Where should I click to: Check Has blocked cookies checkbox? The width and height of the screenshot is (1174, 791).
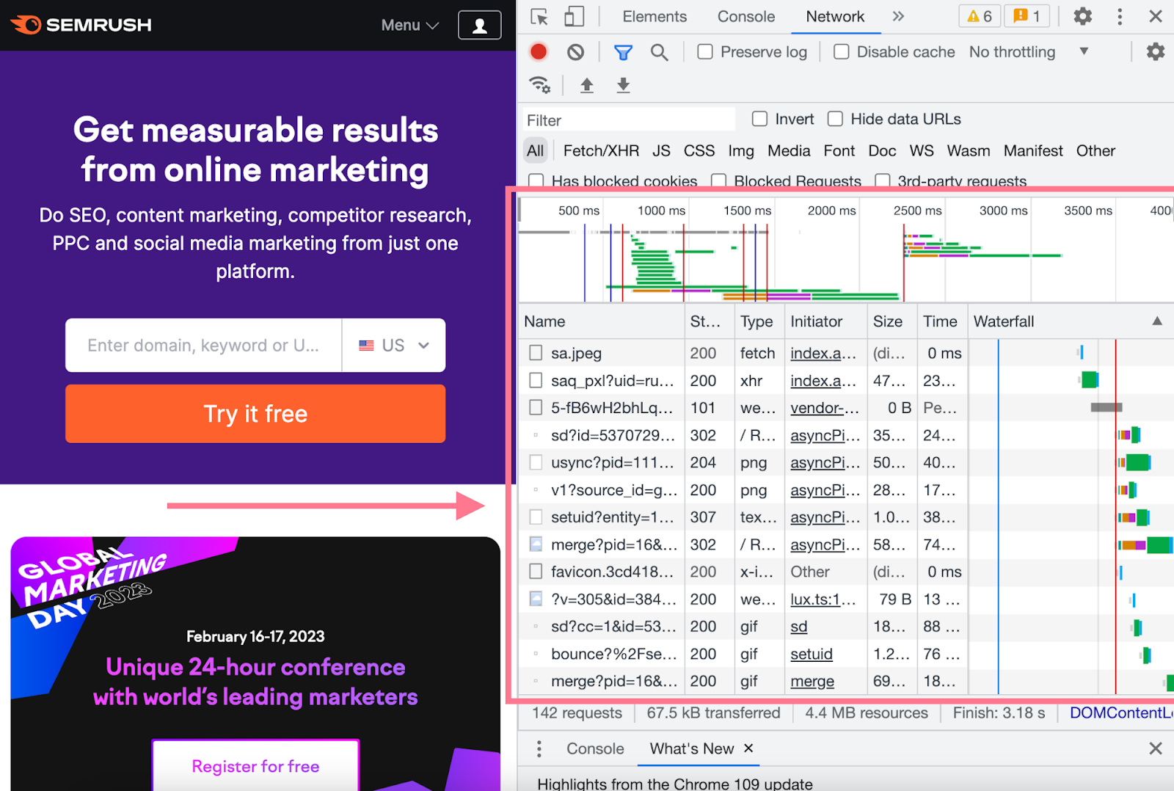pos(536,181)
